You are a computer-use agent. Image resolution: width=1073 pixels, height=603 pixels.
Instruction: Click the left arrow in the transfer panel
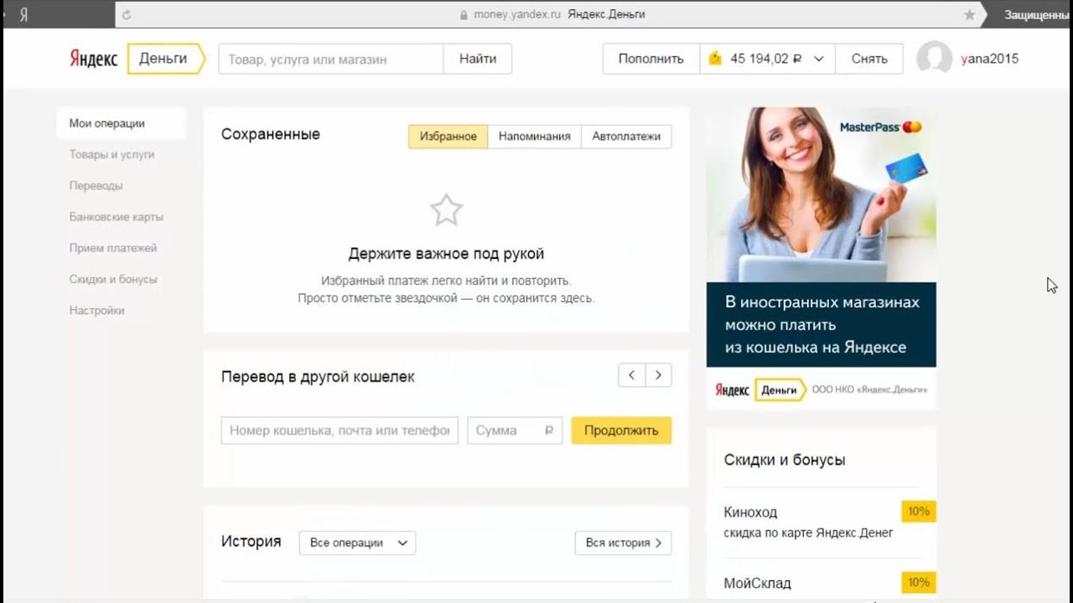point(631,375)
